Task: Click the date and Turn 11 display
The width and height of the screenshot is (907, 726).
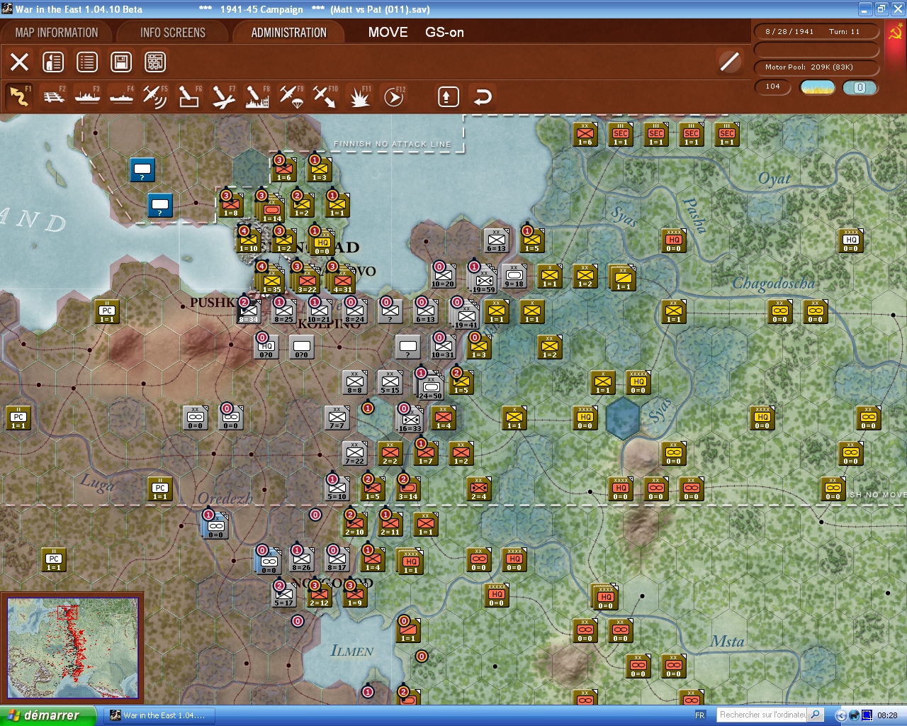Action: click(816, 32)
